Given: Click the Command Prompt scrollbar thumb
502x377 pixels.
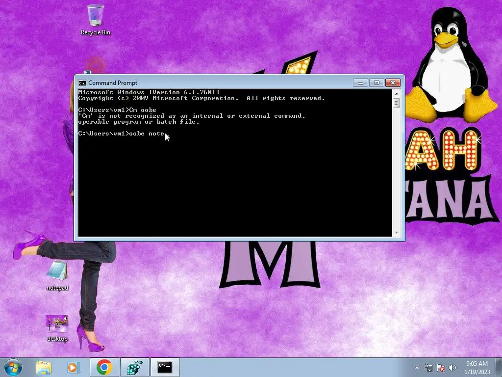Looking at the screenshot, I should click(x=396, y=103).
